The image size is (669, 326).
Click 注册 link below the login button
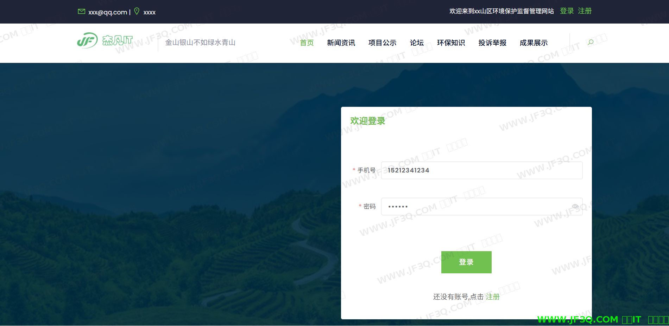click(493, 297)
